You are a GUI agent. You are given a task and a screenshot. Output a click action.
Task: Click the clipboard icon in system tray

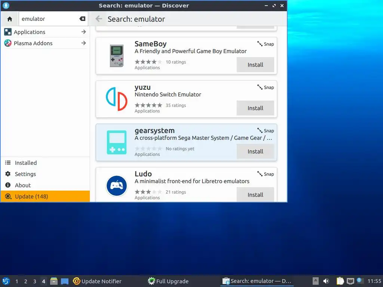340,281
